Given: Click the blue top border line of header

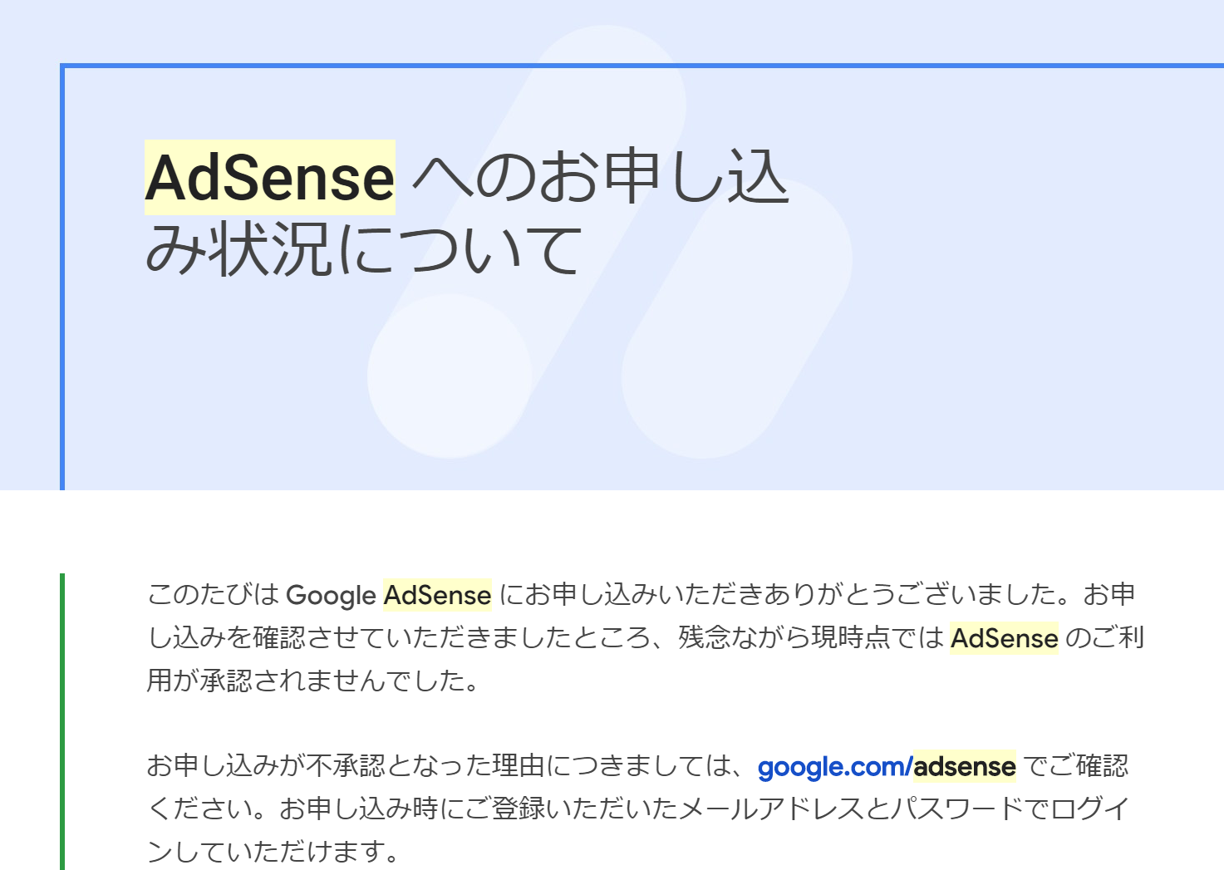Looking at the screenshot, I should tap(641, 66).
